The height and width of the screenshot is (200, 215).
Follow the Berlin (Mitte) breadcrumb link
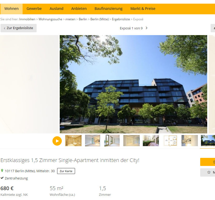tap(99, 19)
